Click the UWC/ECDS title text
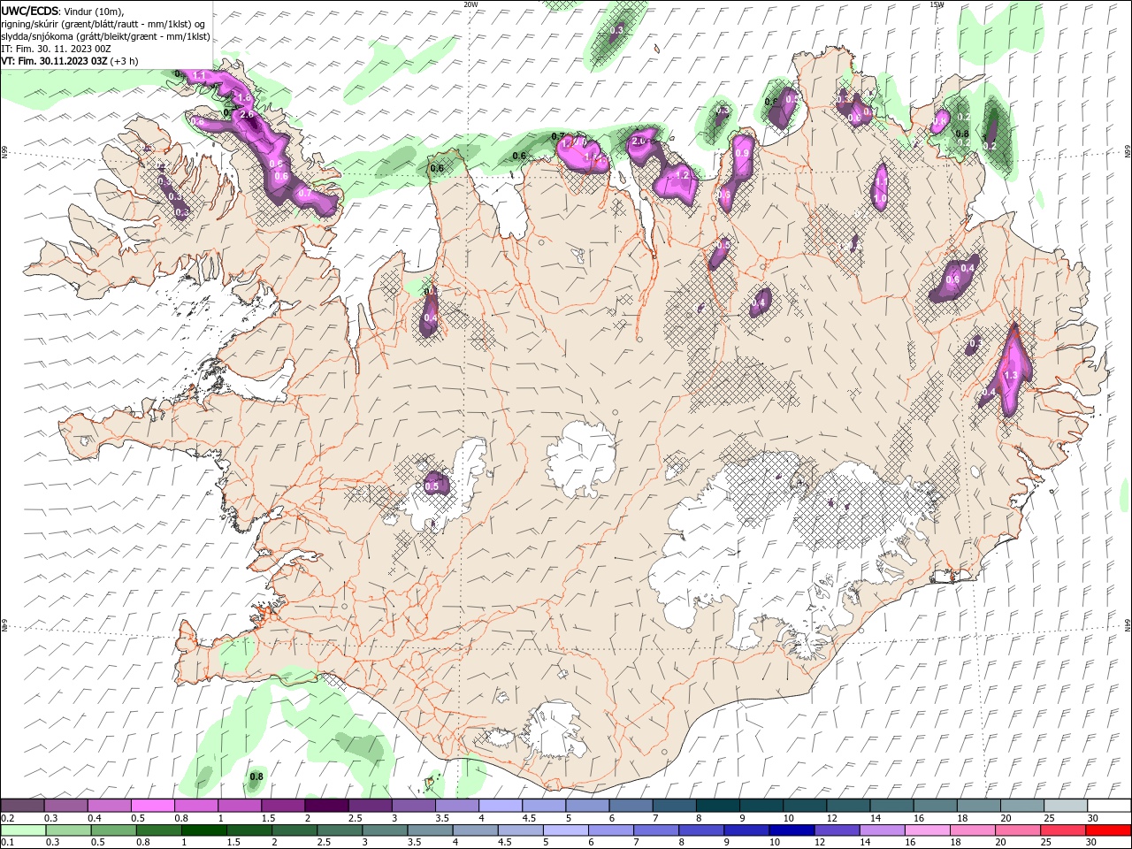Screen dimensions: 1132x849 coord(30,11)
